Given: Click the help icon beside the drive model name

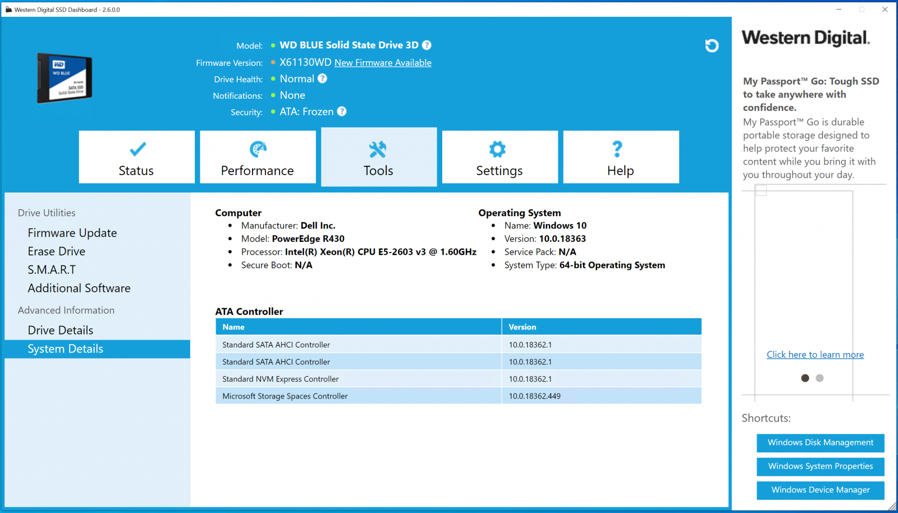Looking at the screenshot, I should click(x=427, y=45).
